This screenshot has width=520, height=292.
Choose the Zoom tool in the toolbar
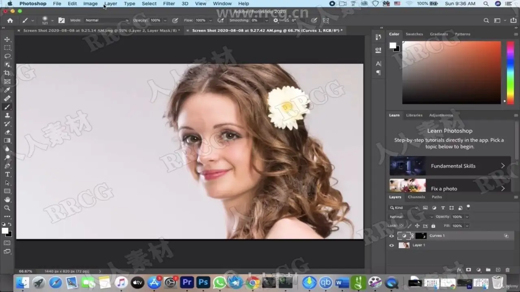[7, 208]
